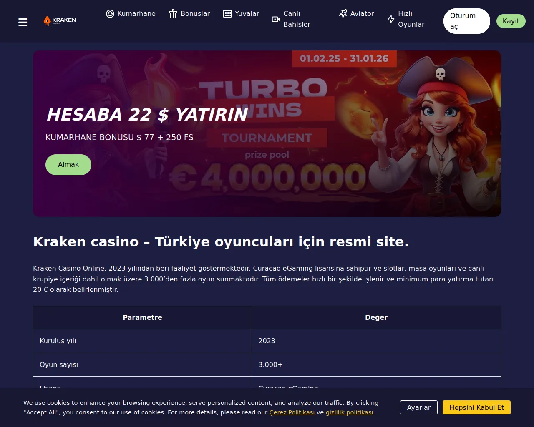
Task: Open cookie Ayarlar settings
Action: pos(419,407)
